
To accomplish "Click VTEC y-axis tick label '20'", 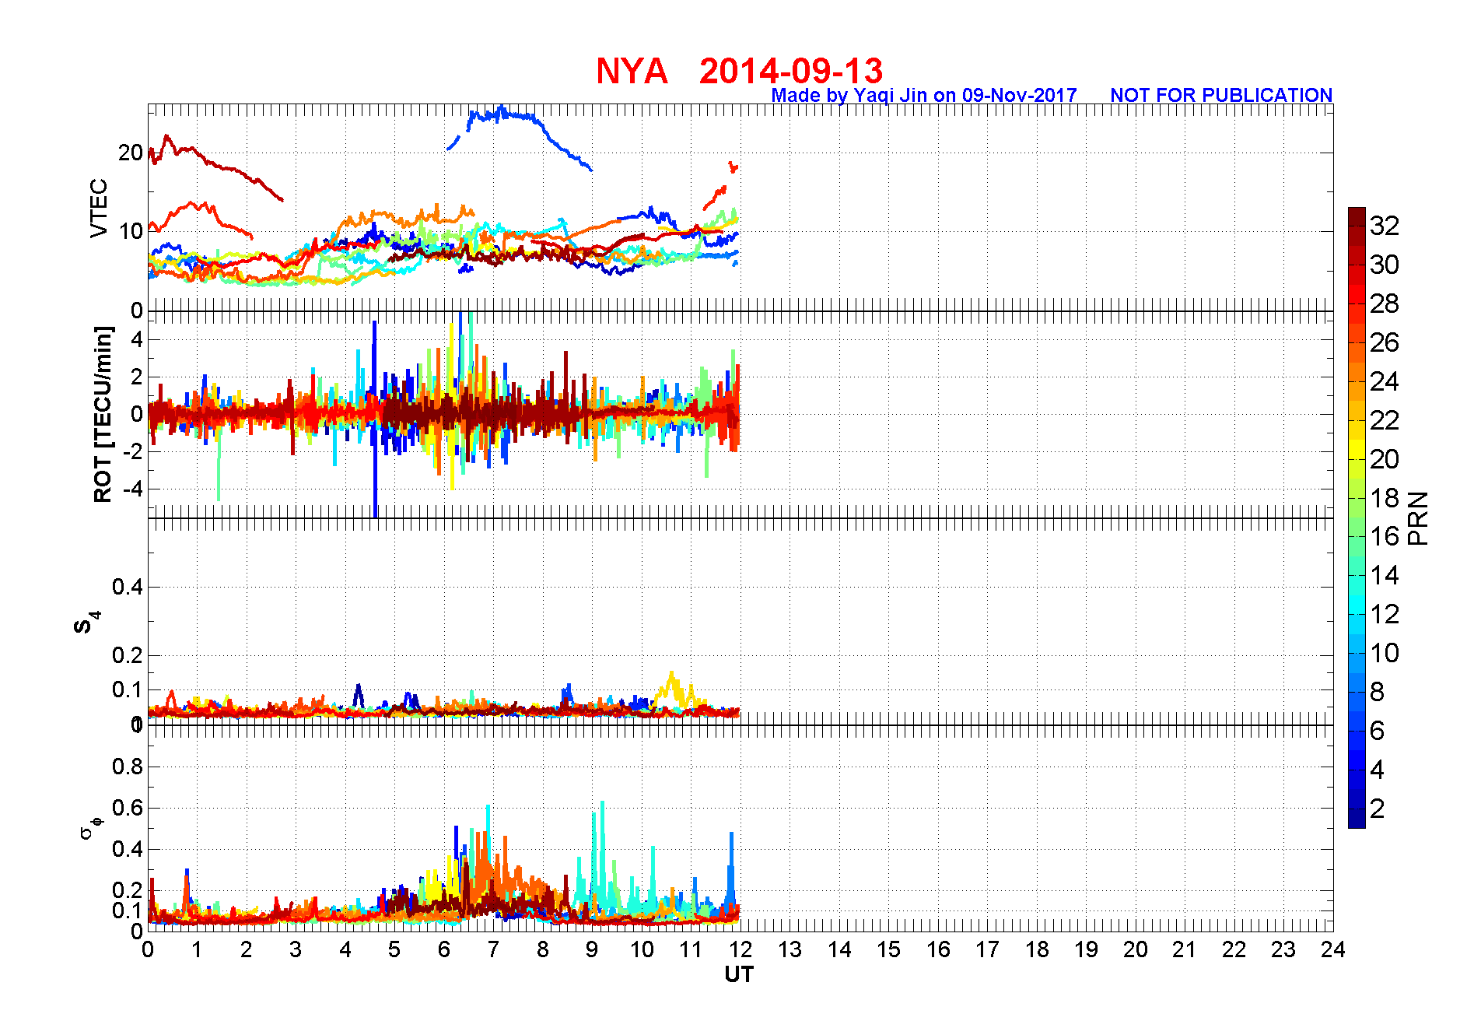I will (x=131, y=153).
